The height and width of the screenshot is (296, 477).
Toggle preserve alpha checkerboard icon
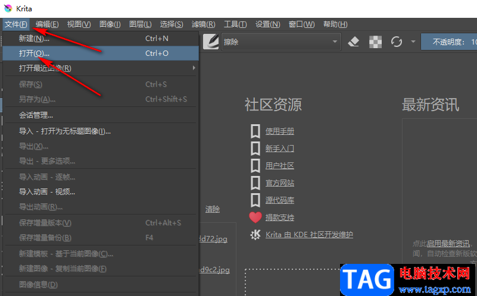tap(375, 42)
